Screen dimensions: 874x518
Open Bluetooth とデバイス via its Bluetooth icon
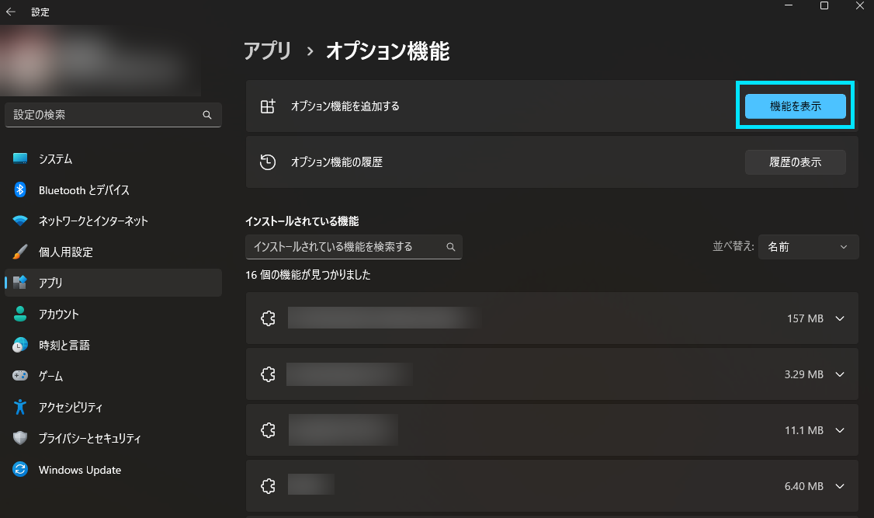coord(20,189)
